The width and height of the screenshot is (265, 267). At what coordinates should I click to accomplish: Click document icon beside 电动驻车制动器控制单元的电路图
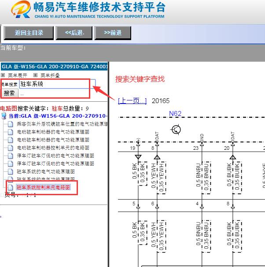click(11, 148)
